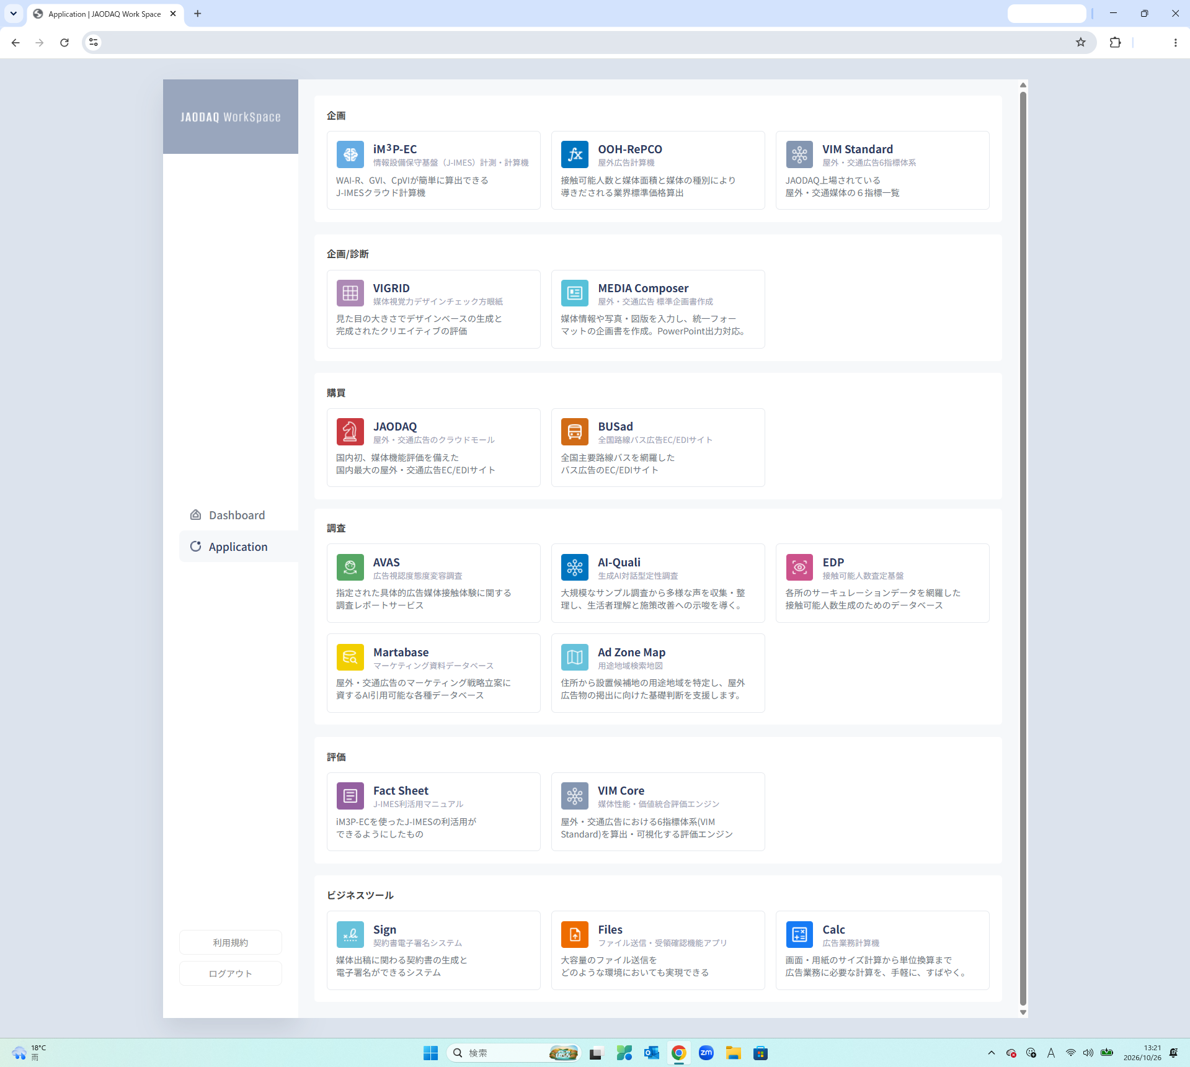Viewport: 1190px width, 1067px height.
Task: Click the page scrollbar thumb
Action: click(1023, 549)
